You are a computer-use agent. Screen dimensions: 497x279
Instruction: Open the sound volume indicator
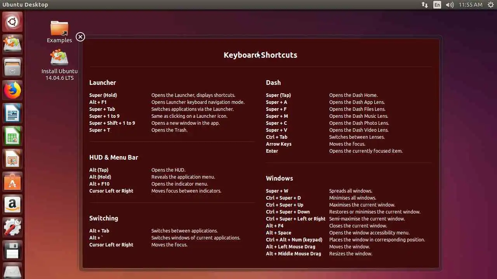click(x=450, y=5)
